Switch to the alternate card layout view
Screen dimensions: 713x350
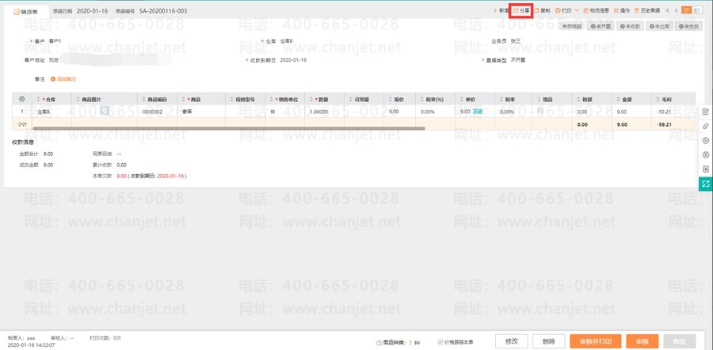[x=696, y=10]
